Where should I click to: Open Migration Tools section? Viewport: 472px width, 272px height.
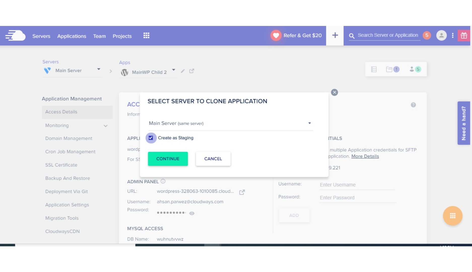62,218
